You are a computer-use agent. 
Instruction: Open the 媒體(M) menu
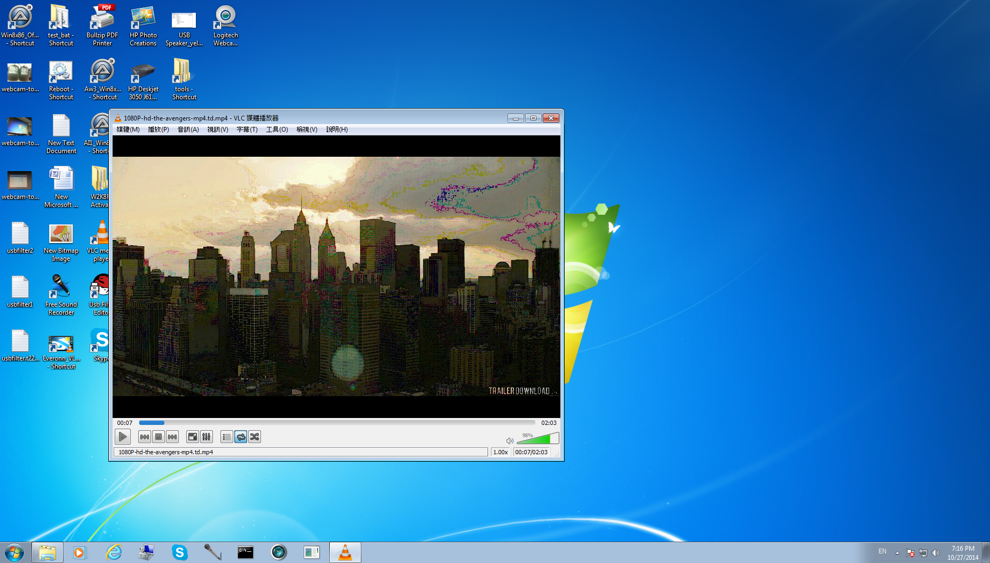pyautogui.click(x=128, y=130)
